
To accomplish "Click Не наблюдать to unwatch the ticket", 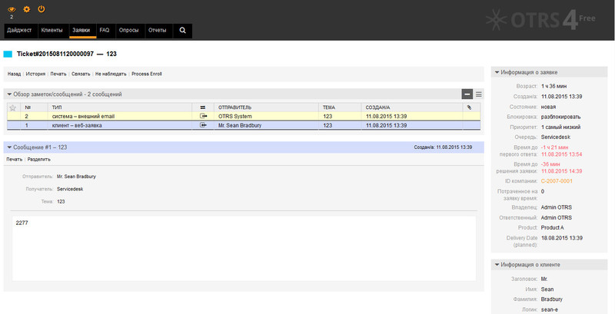I will 111,74.
